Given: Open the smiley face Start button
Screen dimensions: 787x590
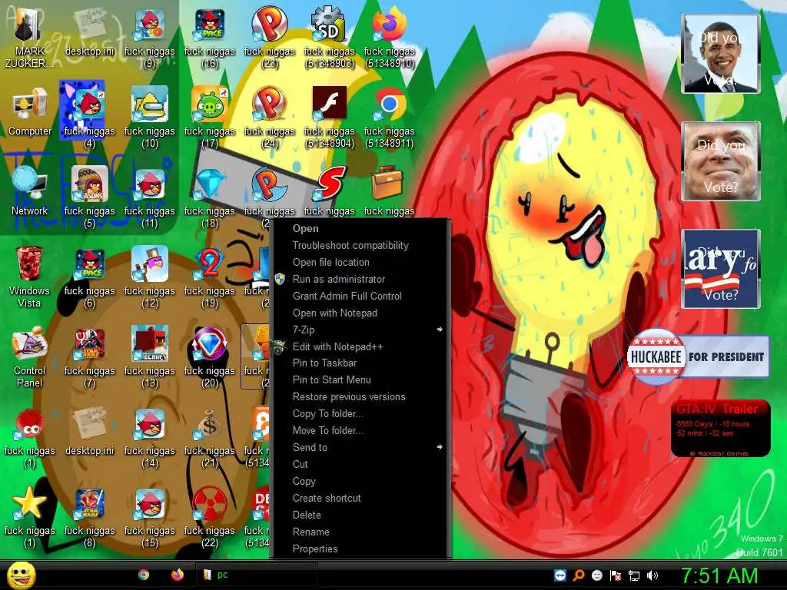Looking at the screenshot, I should [x=21, y=575].
